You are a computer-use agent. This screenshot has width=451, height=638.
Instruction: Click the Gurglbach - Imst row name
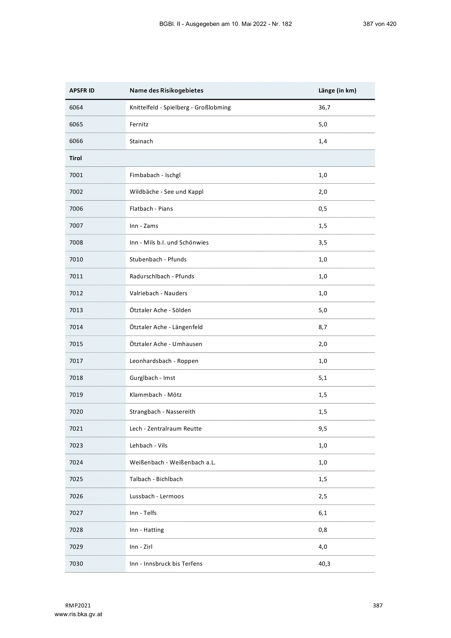tap(152, 378)
